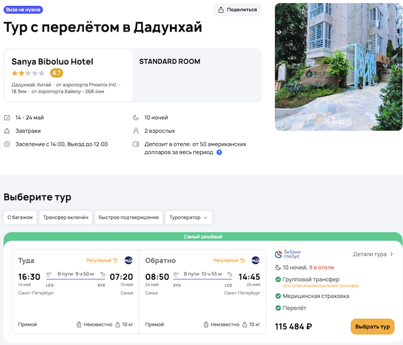Toggle the 'С багажом' filter

point(20,217)
